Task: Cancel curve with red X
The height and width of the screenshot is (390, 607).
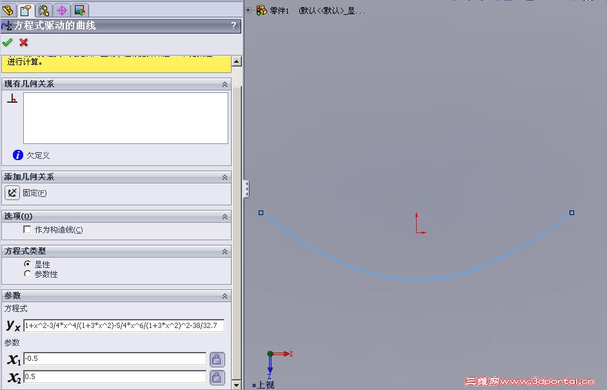Action: pos(24,42)
